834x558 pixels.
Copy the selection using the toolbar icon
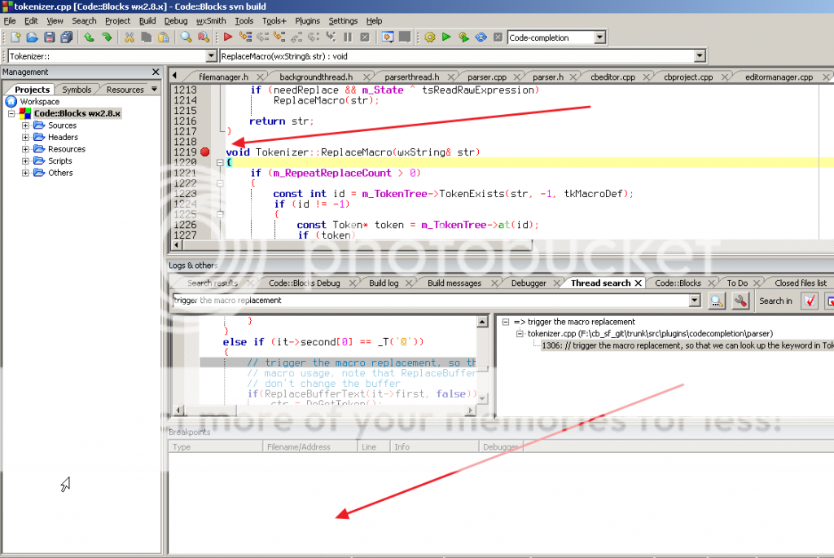147,37
